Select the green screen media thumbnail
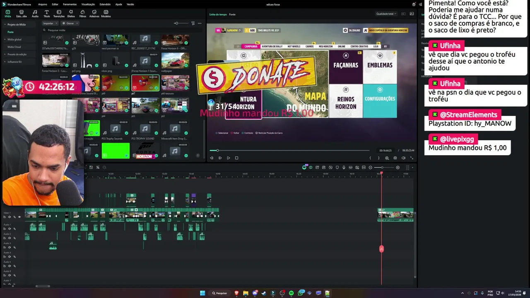Image resolution: width=530 pixels, height=298 pixels. click(x=116, y=151)
